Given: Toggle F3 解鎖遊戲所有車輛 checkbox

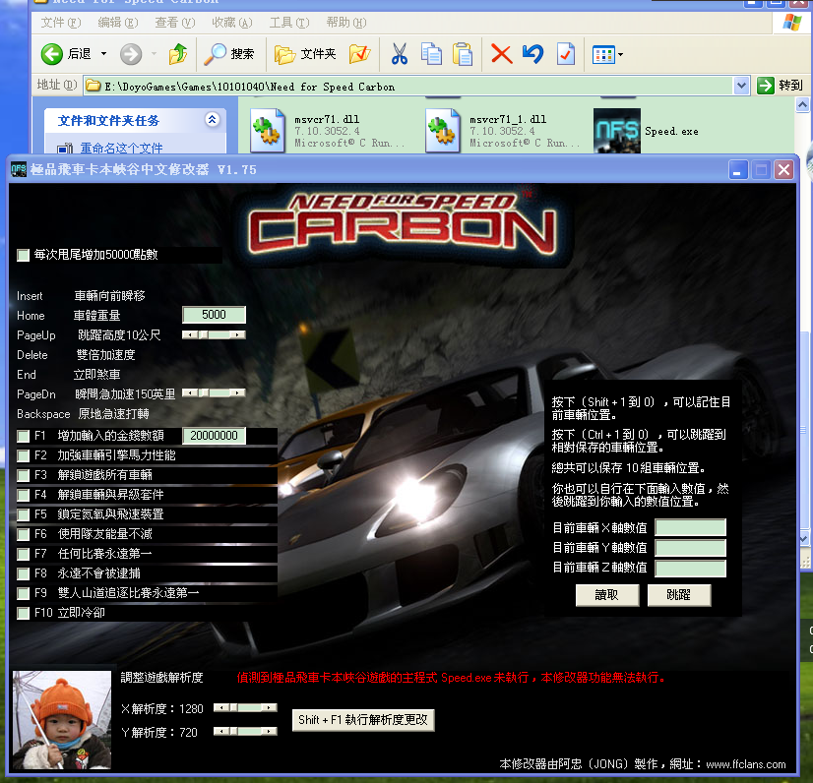Looking at the screenshot, I should click(x=24, y=475).
